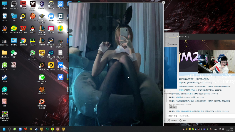Close the image viewer with the X button
The width and height of the screenshot is (235, 132).
coord(164,3)
